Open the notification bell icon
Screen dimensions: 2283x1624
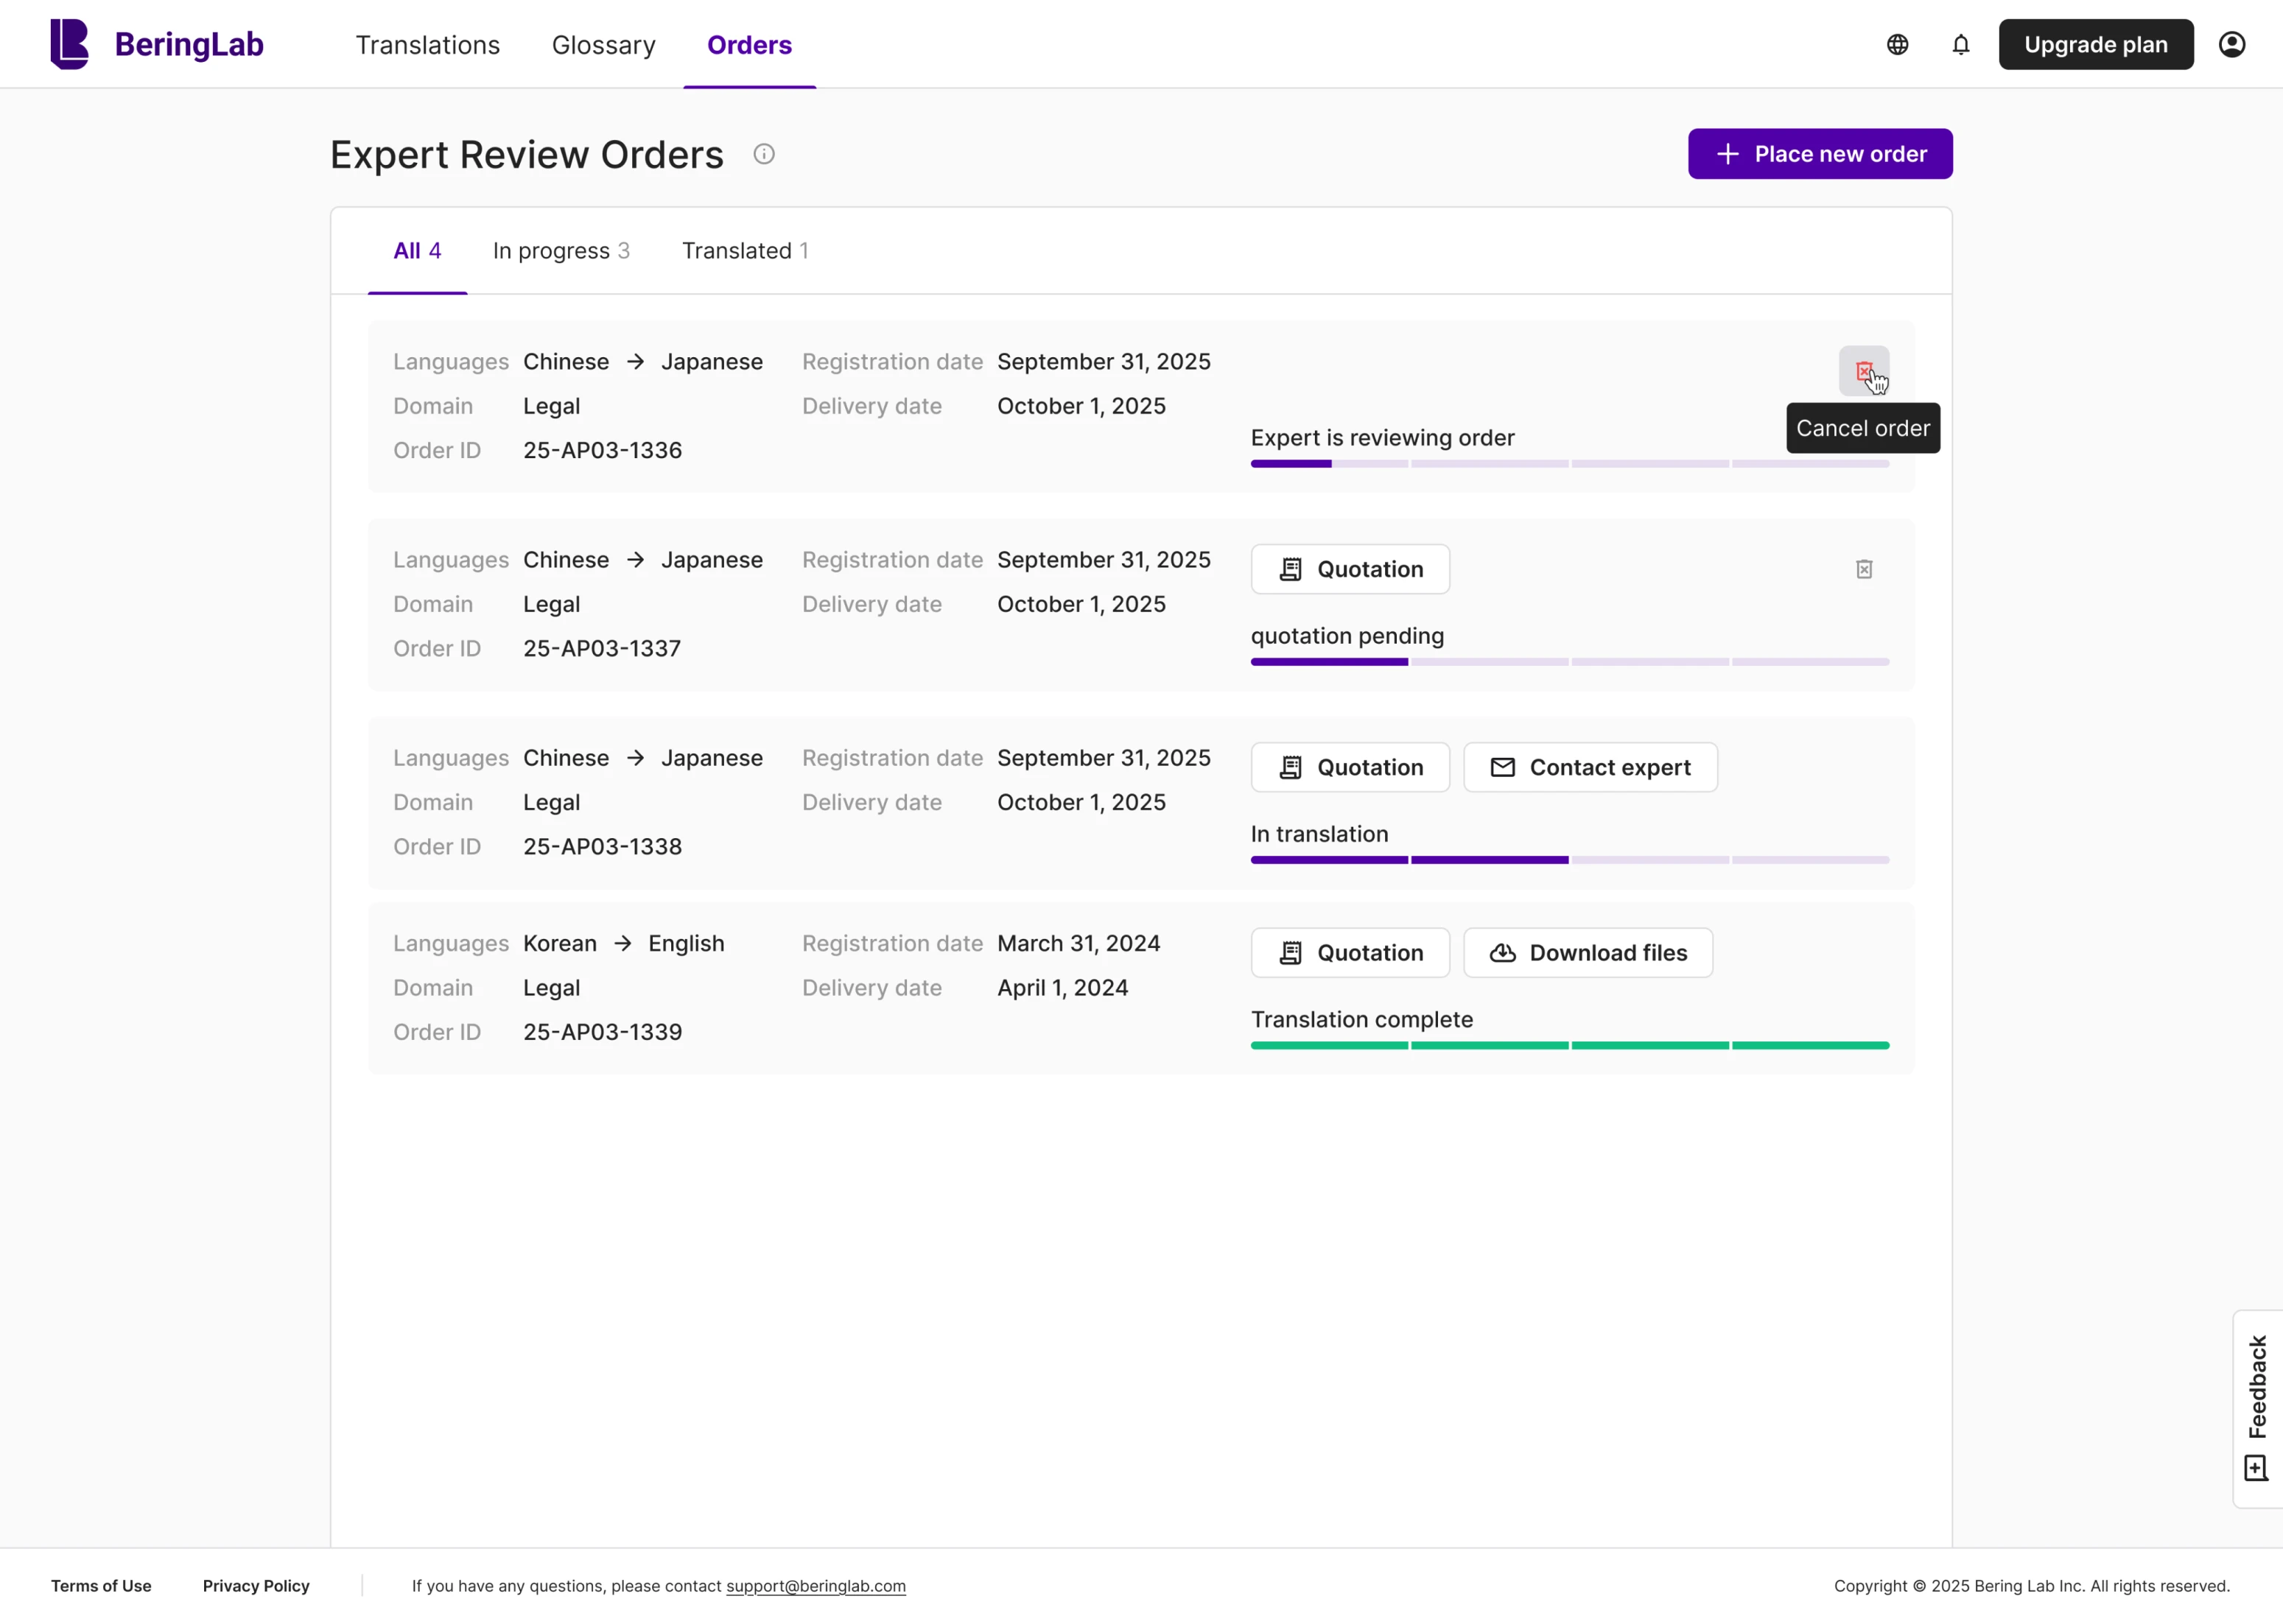click(1960, 44)
